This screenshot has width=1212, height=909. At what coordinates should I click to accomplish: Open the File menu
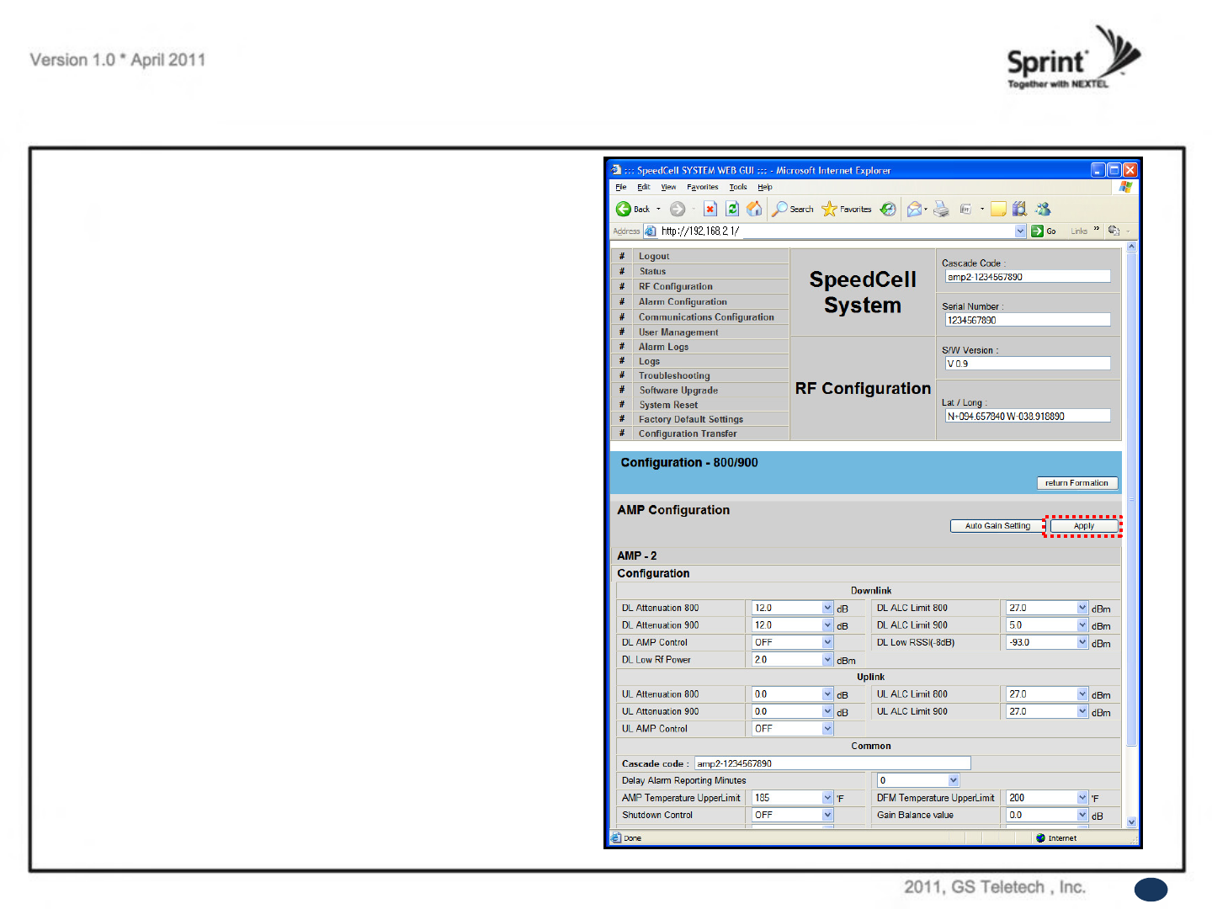[621, 187]
